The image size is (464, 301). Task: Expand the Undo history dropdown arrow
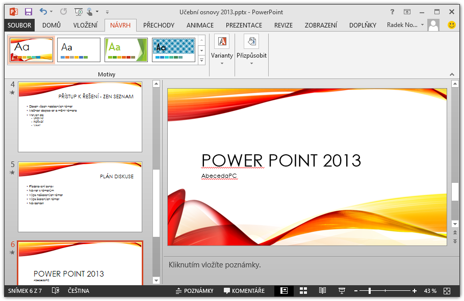(x=51, y=12)
